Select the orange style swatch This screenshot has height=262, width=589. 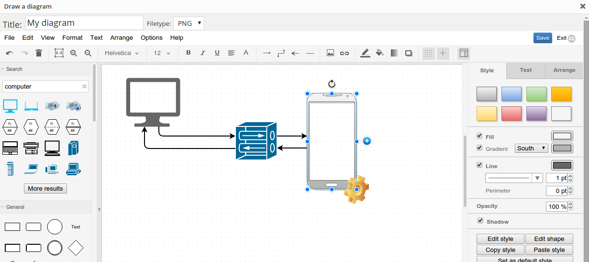pyautogui.click(x=561, y=94)
